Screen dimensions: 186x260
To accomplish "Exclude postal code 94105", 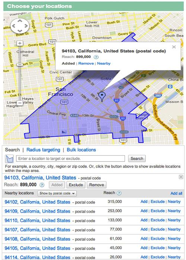I will pyautogui.click(x=158, y=248).
